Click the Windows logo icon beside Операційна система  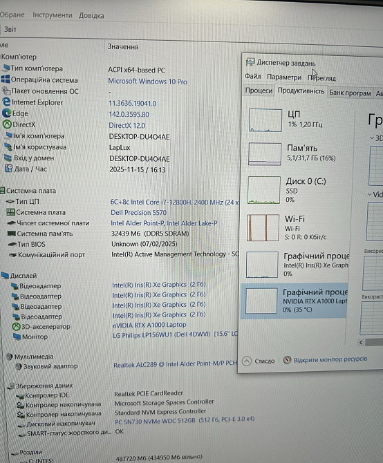pyautogui.click(x=6, y=79)
